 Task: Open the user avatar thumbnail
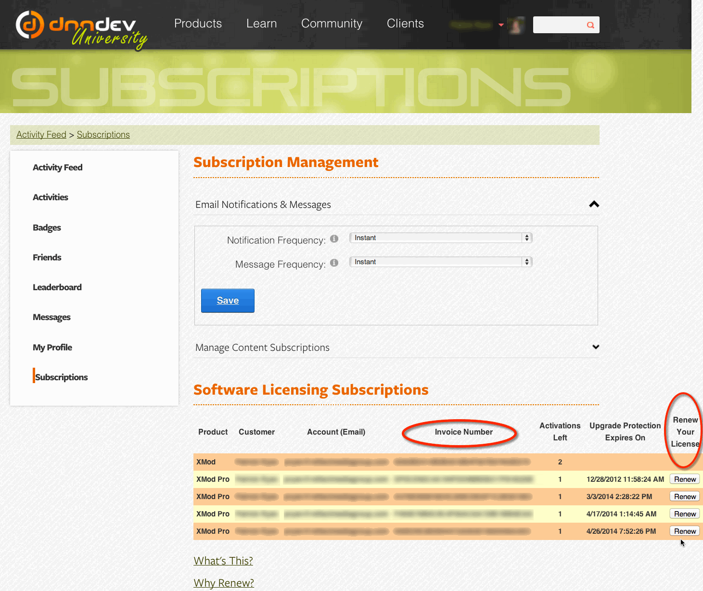(516, 25)
